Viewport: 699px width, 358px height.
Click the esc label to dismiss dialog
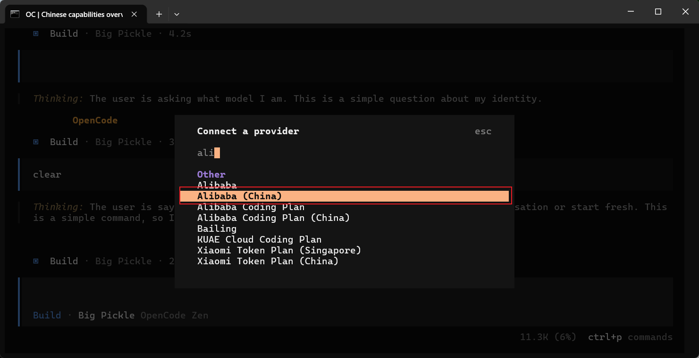tap(483, 131)
